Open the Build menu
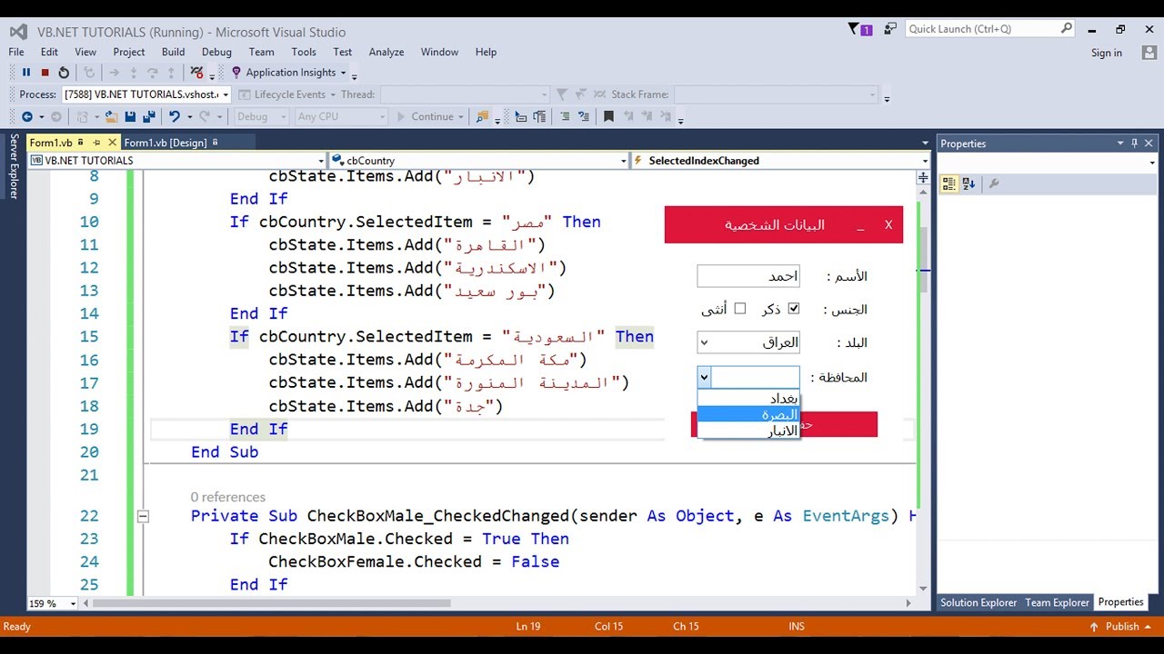This screenshot has height=654, width=1164. pos(173,52)
